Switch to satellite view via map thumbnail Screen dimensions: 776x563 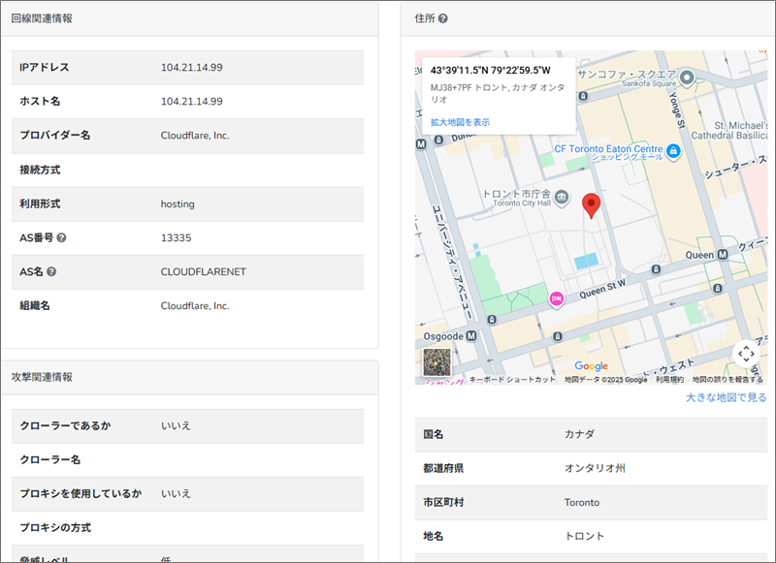point(437,361)
